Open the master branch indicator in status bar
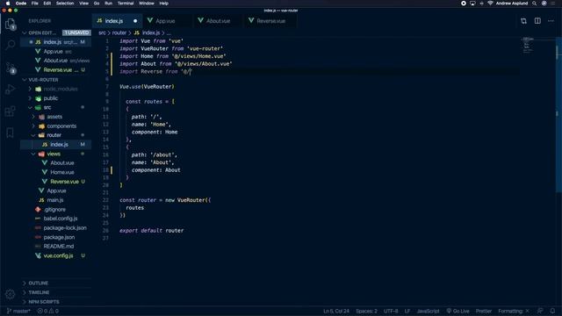This screenshot has height=316, width=562. (x=19, y=311)
